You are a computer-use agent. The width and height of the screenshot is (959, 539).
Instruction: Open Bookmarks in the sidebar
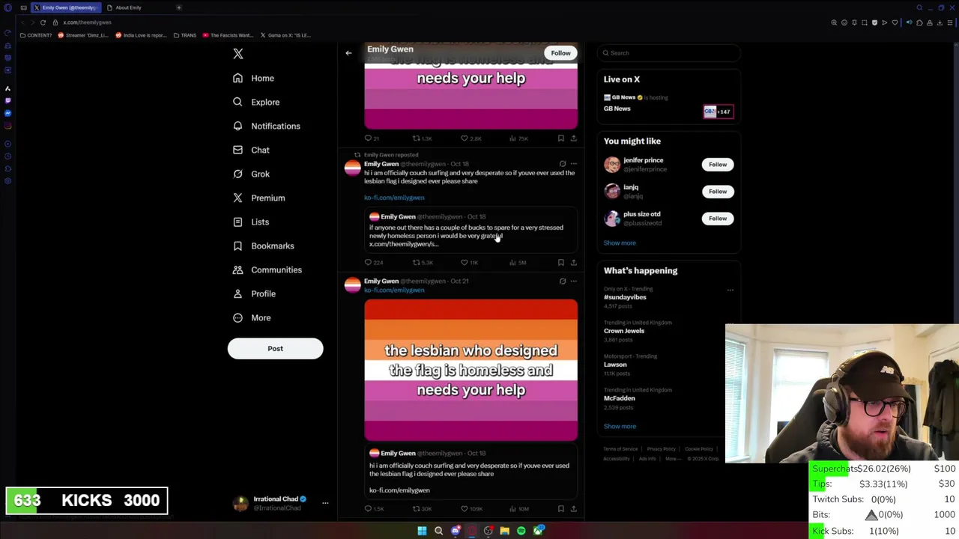(264, 246)
